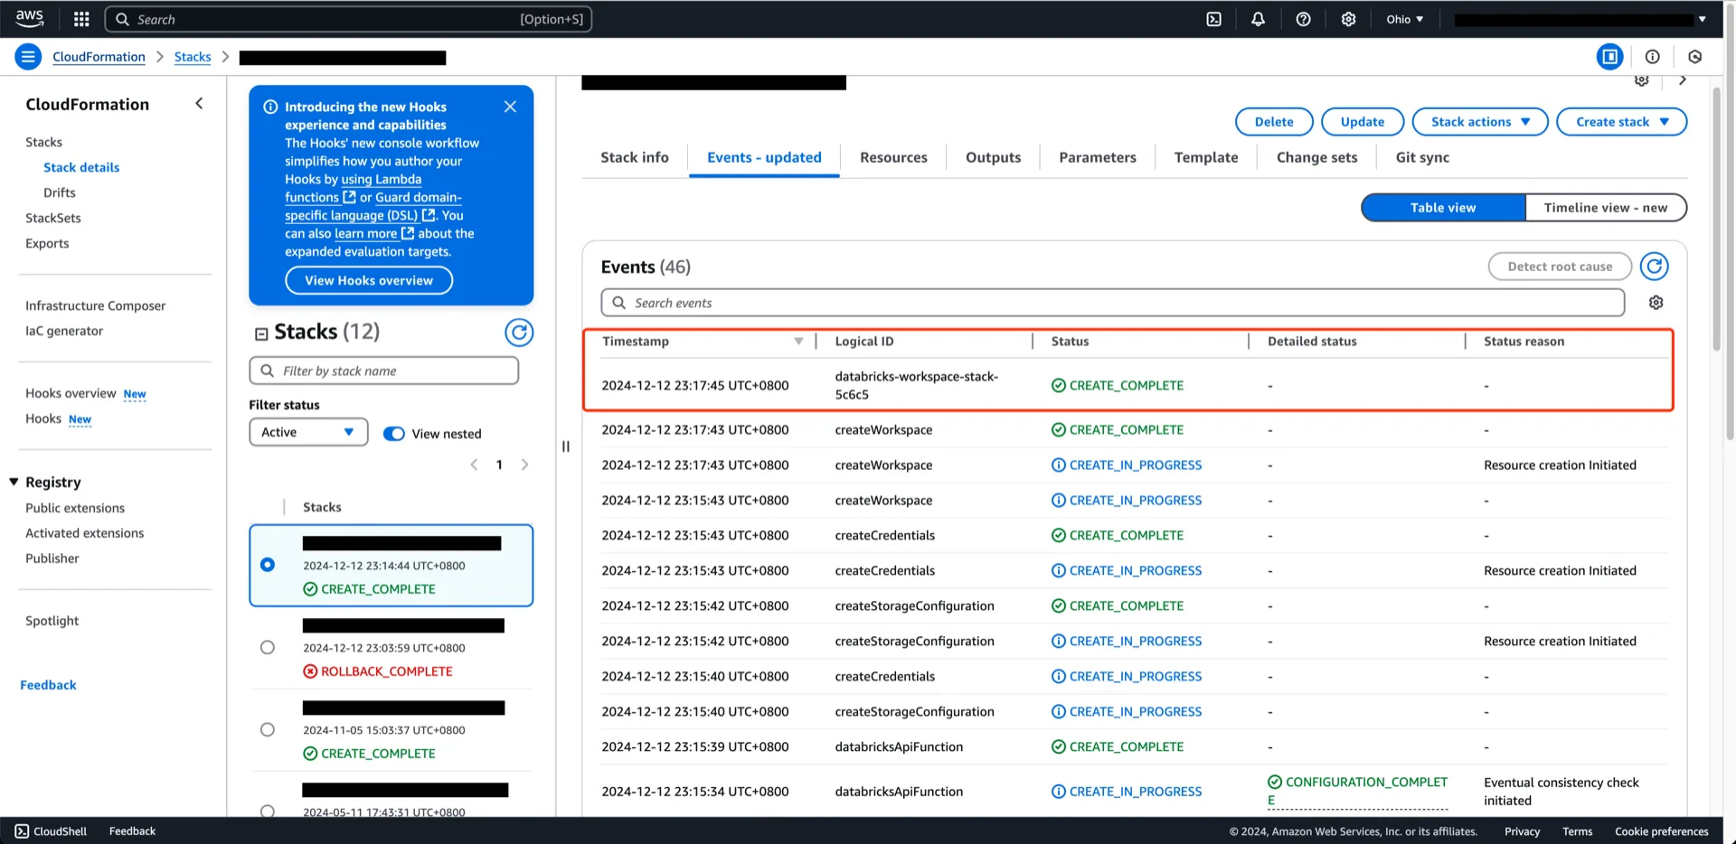Switch to Timeline view - new

[x=1606, y=208]
